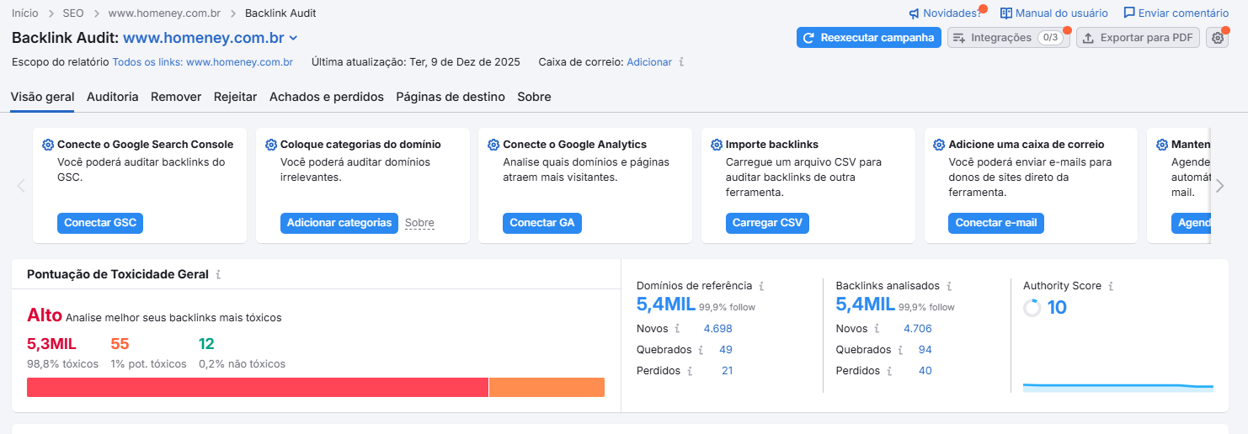The width and height of the screenshot is (1248, 434).
Task: Open the Visão geral tab
Action: click(x=42, y=97)
